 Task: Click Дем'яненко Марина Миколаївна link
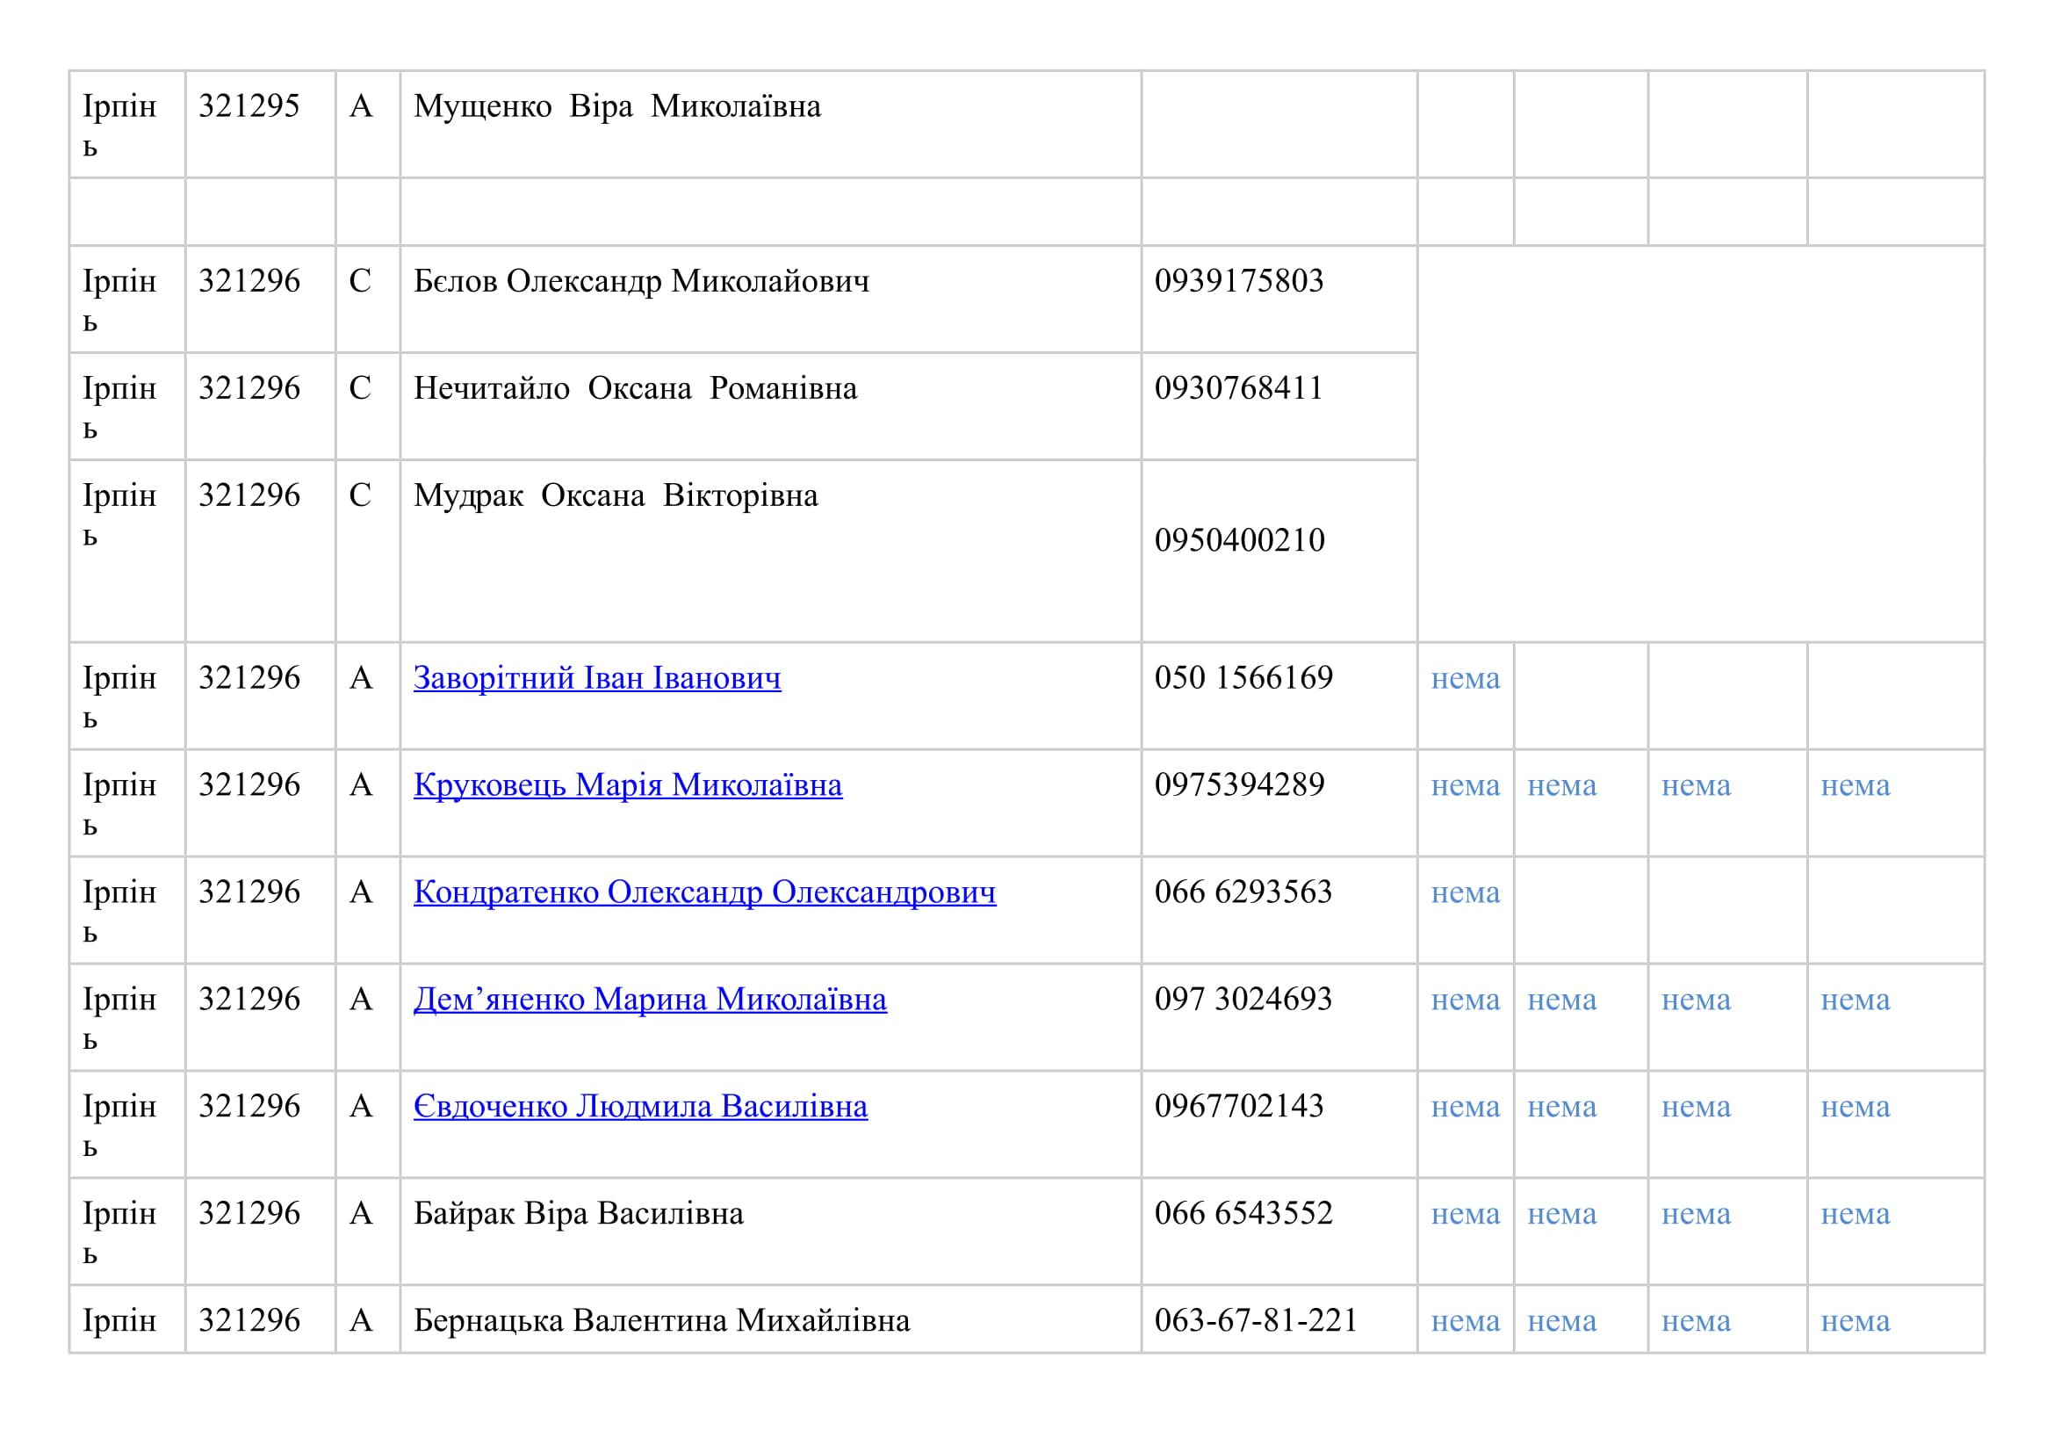tap(650, 1000)
